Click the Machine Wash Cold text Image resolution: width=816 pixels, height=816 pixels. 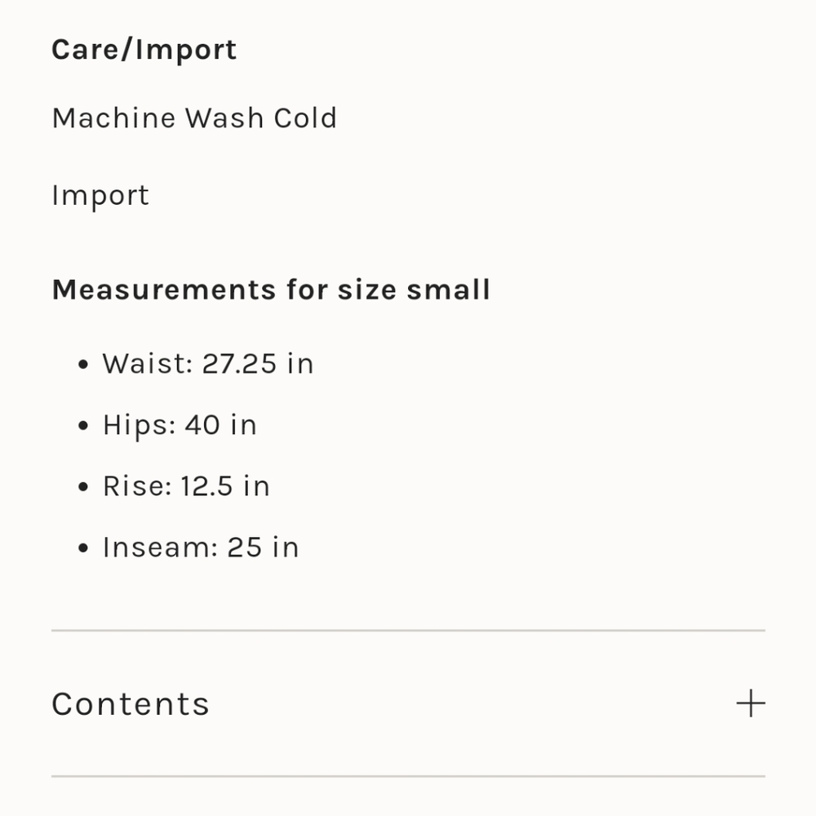pyautogui.click(x=195, y=118)
